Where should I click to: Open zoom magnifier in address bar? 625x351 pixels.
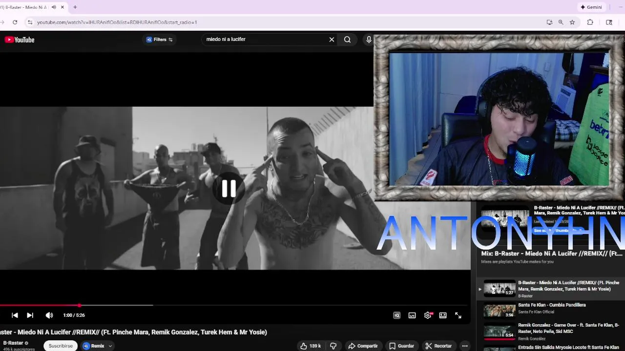561,22
